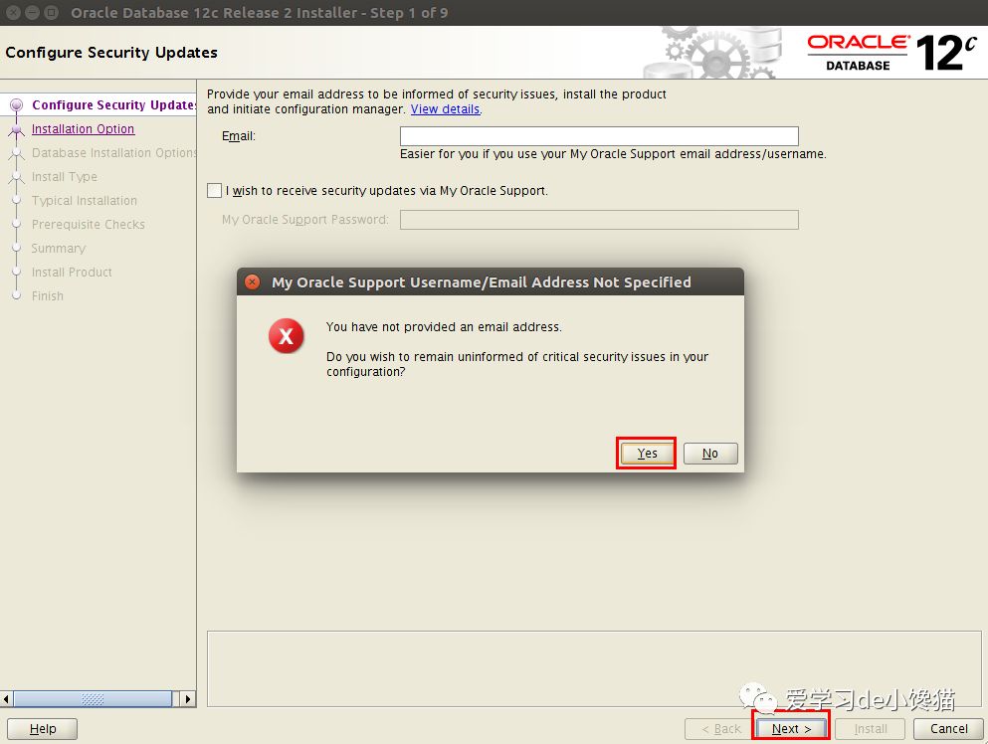The image size is (988, 744).
Task: Click the 'You have not provided an email address.' text
Action: tap(444, 327)
